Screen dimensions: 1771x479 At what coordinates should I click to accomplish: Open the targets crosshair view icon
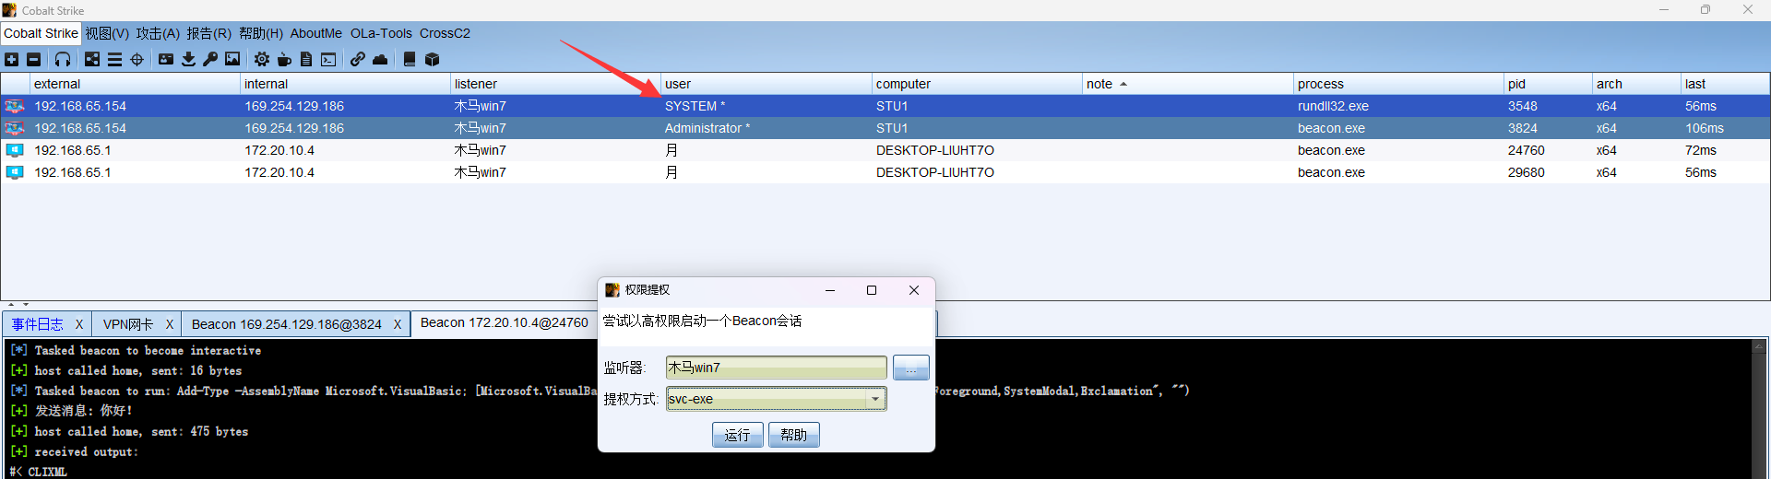click(x=137, y=60)
